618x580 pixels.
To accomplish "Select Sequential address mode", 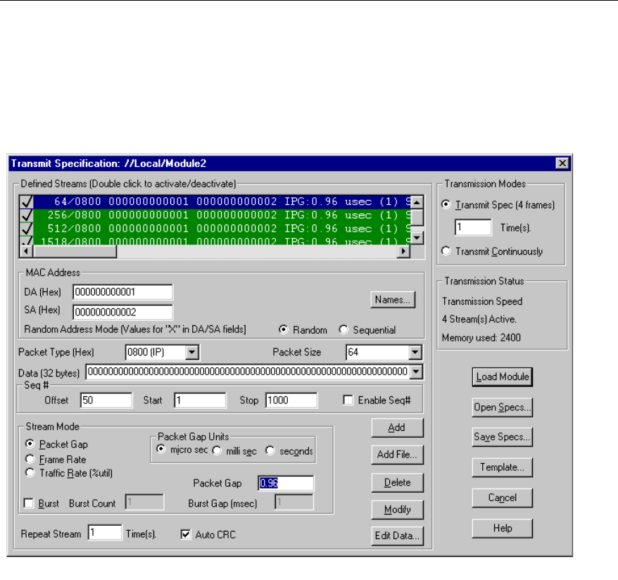I will pos(344,330).
